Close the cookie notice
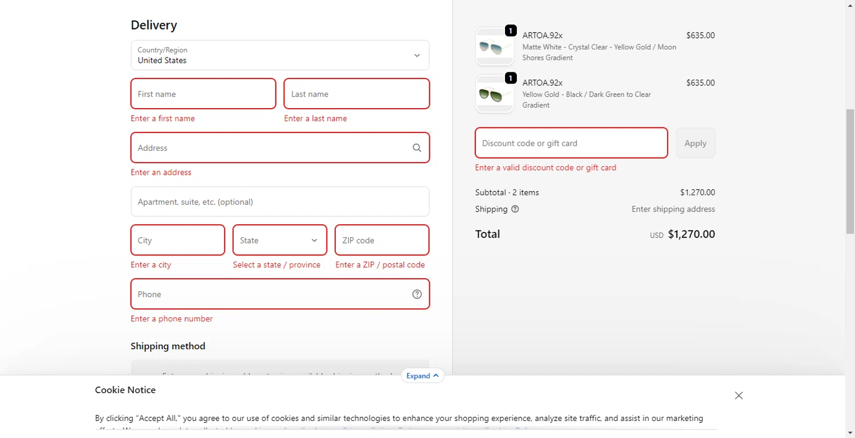The image size is (855, 438). pos(739,395)
